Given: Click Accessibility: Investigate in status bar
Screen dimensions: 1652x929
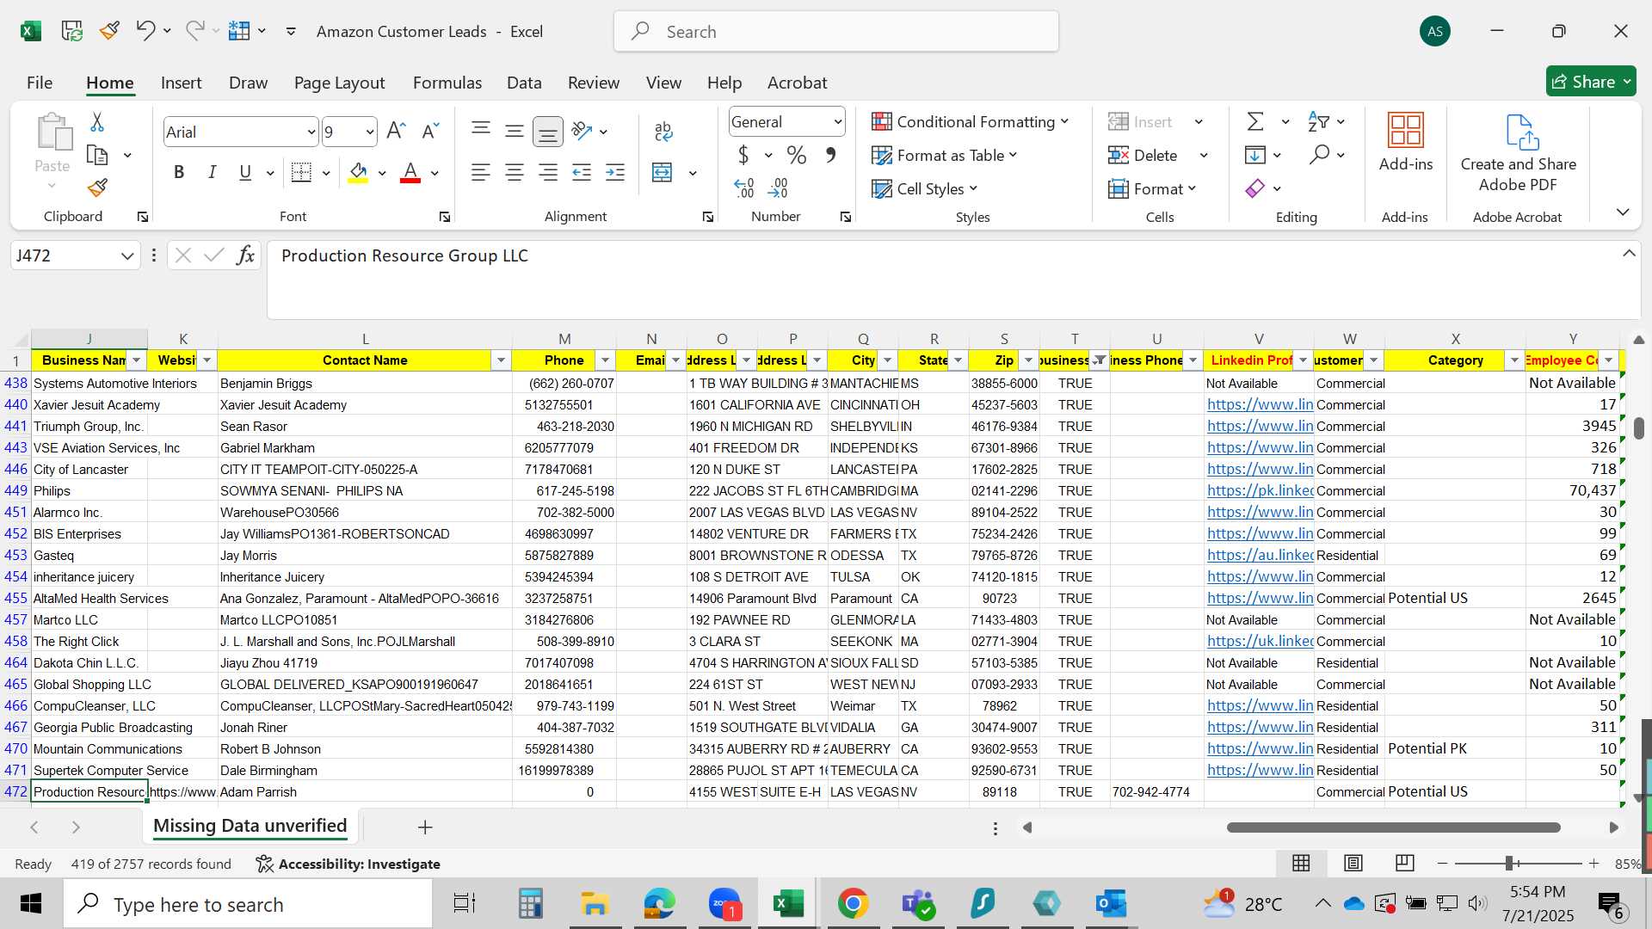Looking at the screenshot, I should point(348,864).
